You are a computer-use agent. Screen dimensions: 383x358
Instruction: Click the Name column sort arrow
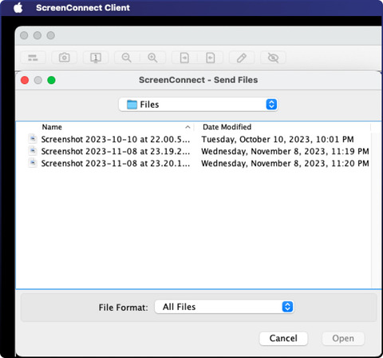point(188,127)
